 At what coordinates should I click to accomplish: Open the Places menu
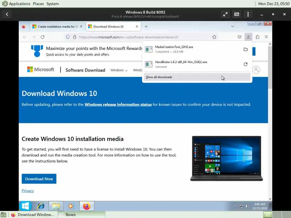38,4
